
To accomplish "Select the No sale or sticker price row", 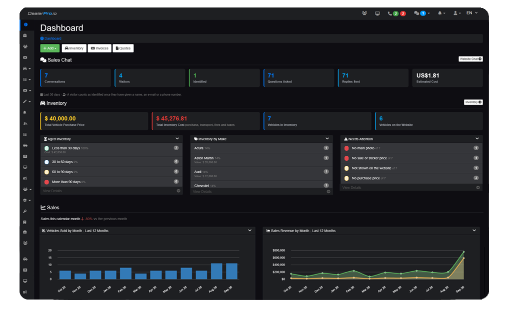I will [411, 158].
